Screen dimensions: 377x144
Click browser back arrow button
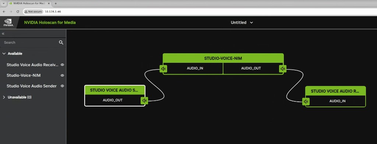pyautogui.click(x=4, y=11)
